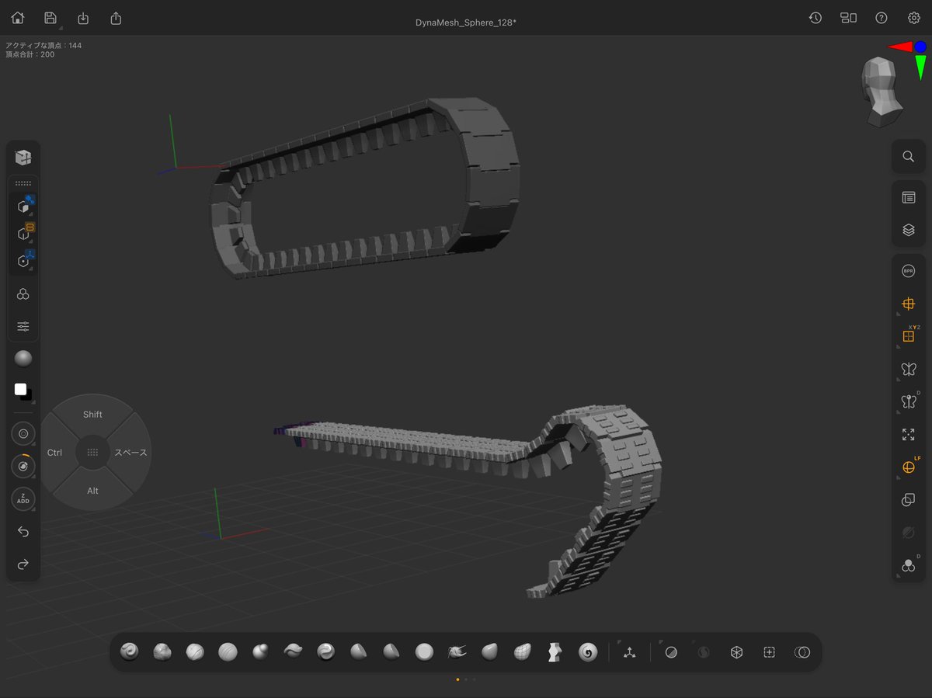Open the brush sliders settings icon
Image resolution: width=932 pixels, height=698 pixels.
click(x=23, y=326)
